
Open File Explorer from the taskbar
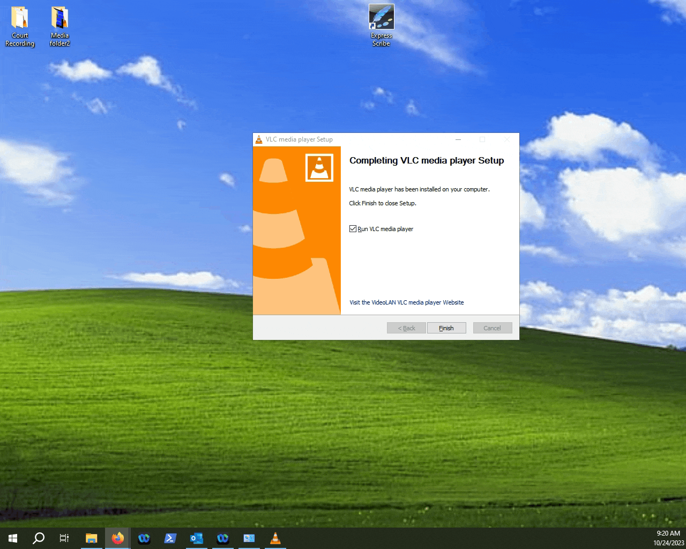(x=91, y=538)
